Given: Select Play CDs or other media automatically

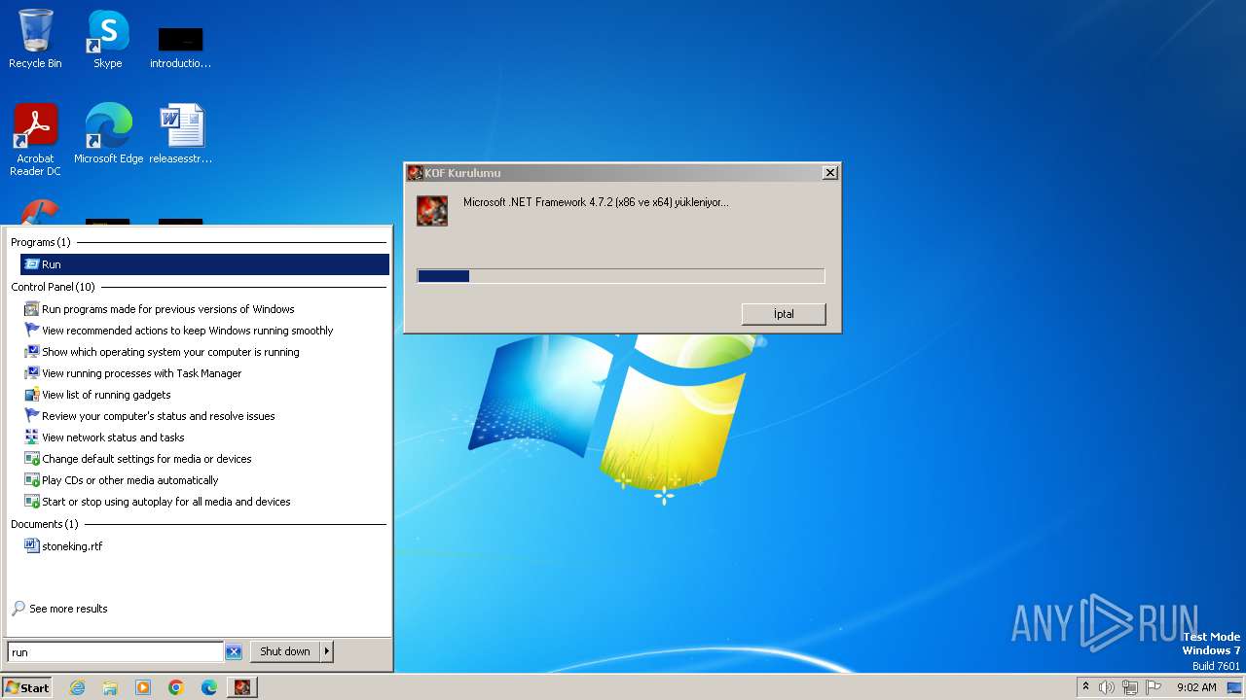Looking at the screenshot, I should tap(121, 480).
